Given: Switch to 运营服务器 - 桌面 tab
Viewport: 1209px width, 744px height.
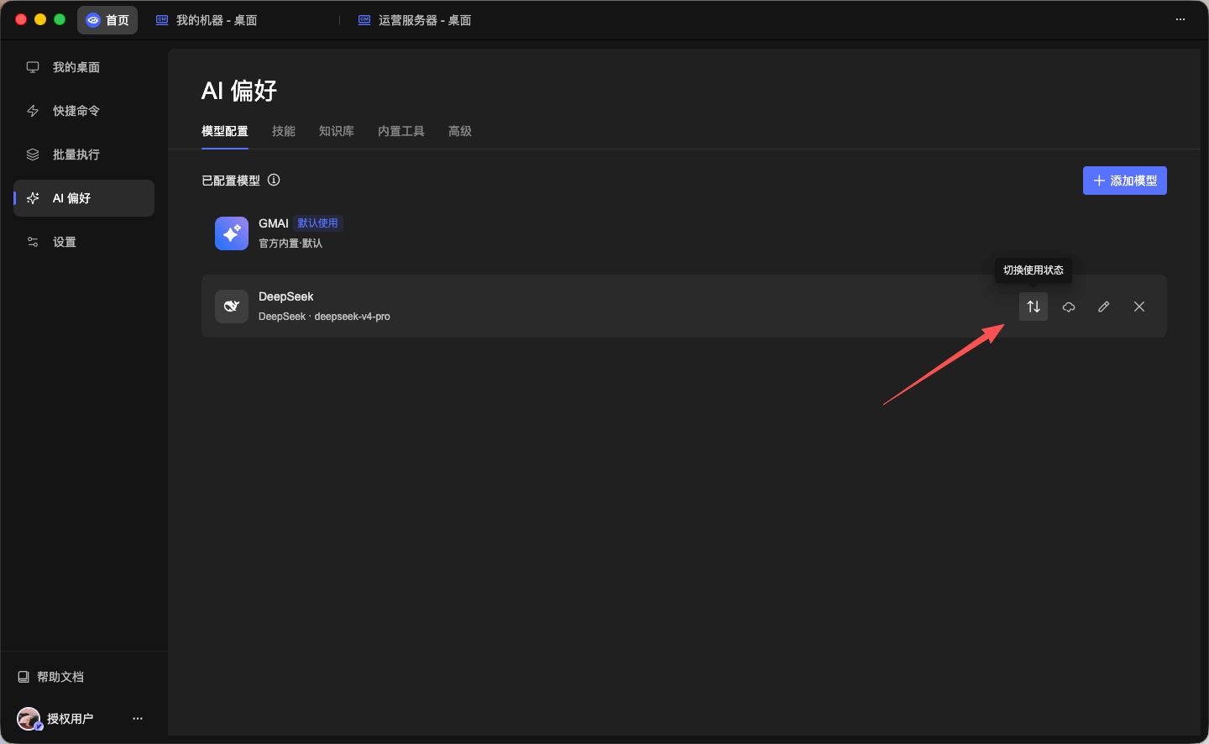Looking at the screenshot, I should [x=415, y=20].
